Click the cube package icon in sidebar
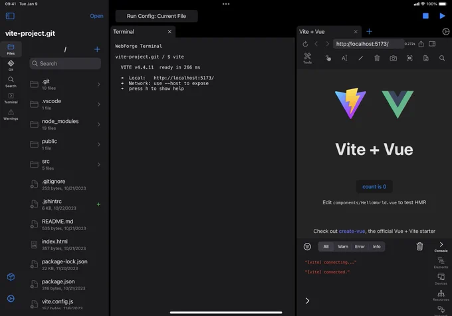The height and width of the screenshot is (316, 452). point(11,277)
